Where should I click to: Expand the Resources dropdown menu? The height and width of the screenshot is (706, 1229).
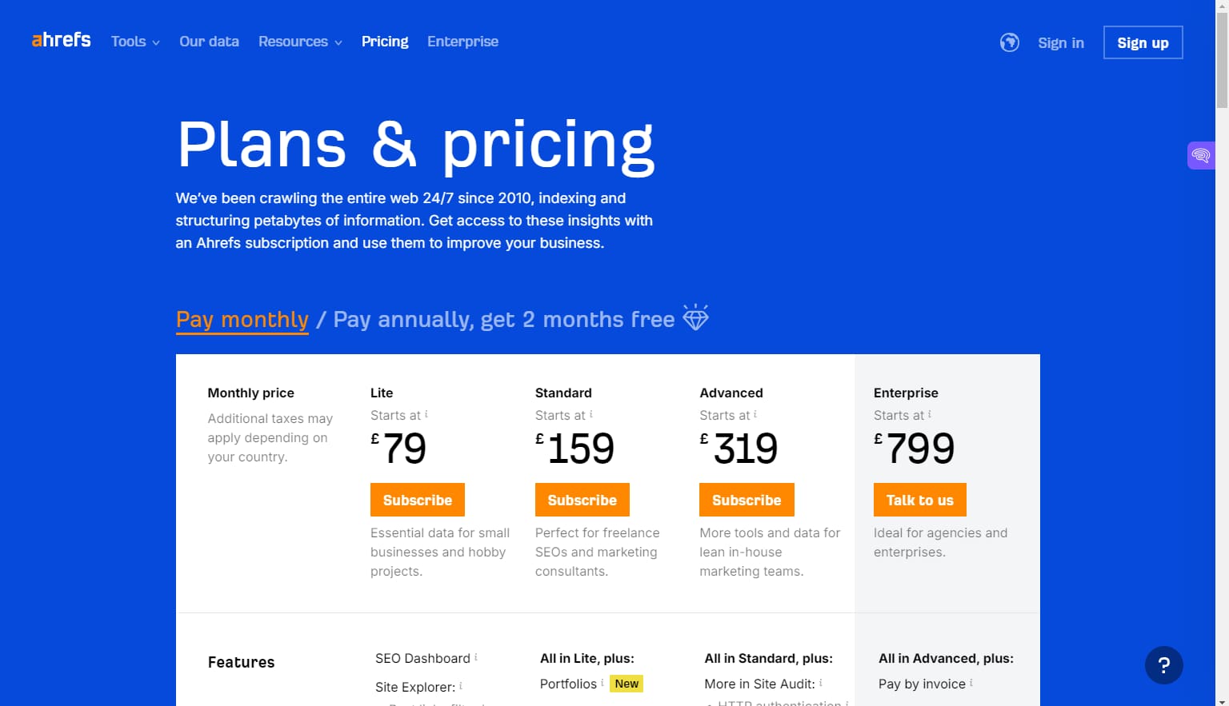(x=300, y=42)
